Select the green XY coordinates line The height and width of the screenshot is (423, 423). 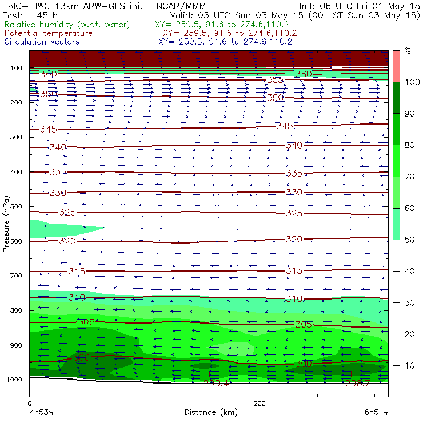coord(222,25)
